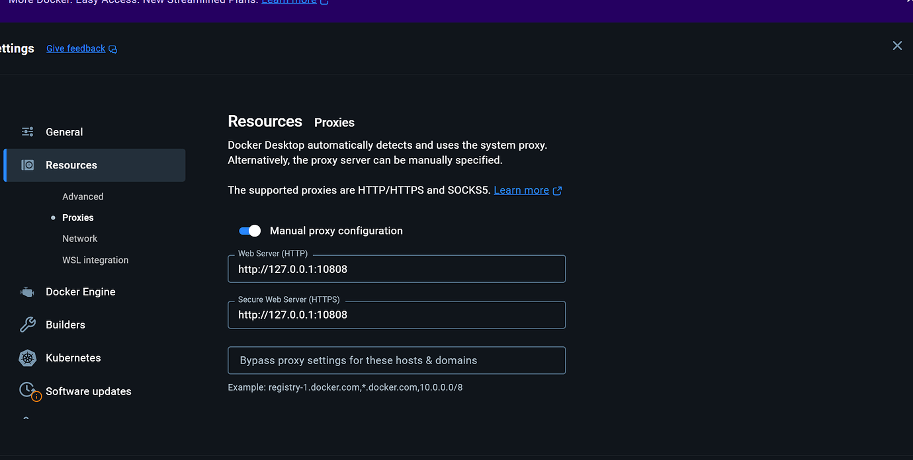Focus the Secure Web Server (HTTPS) field
The width and height of the screenshot is (913, 460).
click(396, 315)
